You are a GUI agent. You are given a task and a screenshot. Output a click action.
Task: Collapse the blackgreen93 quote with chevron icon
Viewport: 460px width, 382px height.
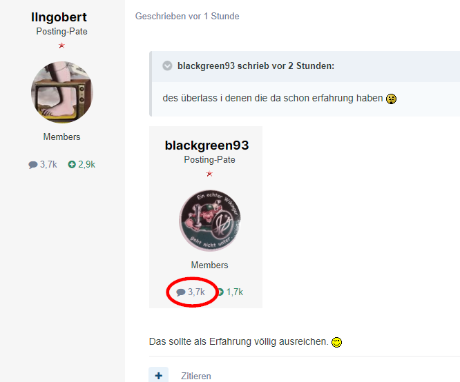[167, 66]
